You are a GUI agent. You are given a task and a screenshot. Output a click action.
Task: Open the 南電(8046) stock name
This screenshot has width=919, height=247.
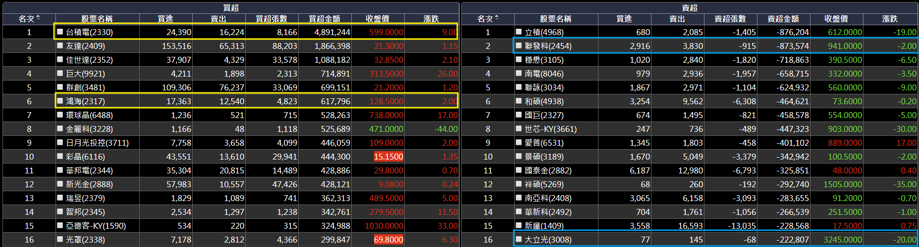(544, 74)
